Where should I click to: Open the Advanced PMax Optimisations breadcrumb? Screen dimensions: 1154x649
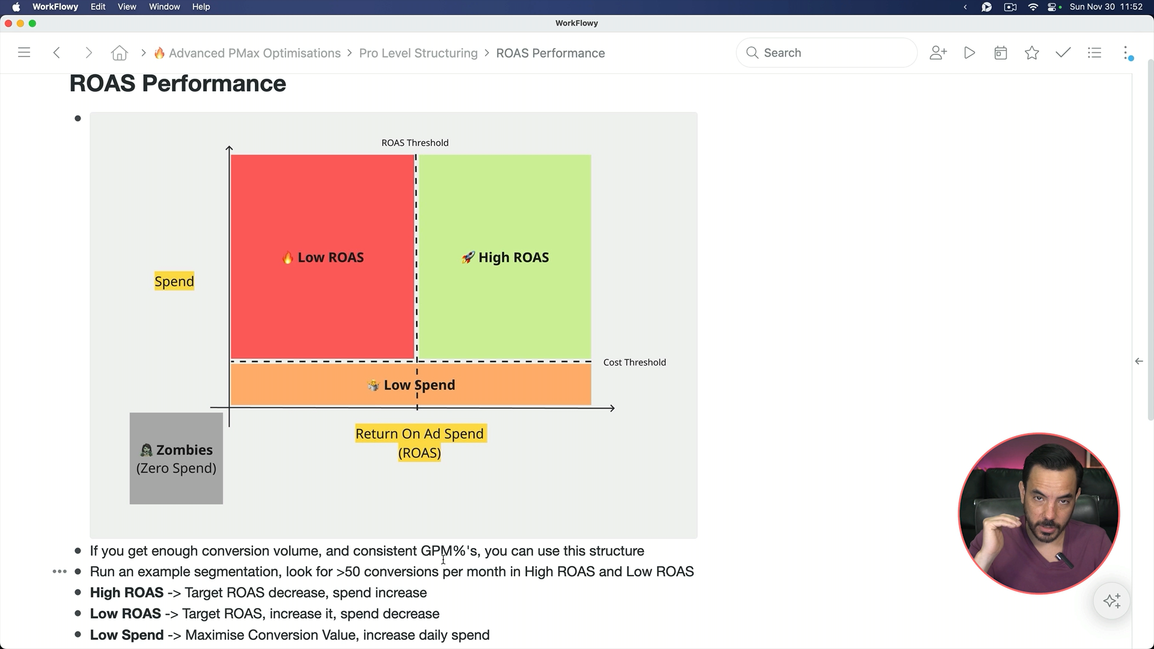coord(254,53)
